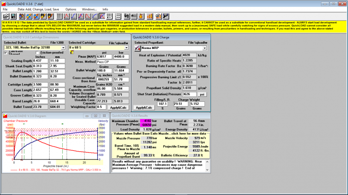The height and width of the screenshot is (195, 348).
Task: Click the floppy disk save toolbar icon
Action: (x=13, y=16)
